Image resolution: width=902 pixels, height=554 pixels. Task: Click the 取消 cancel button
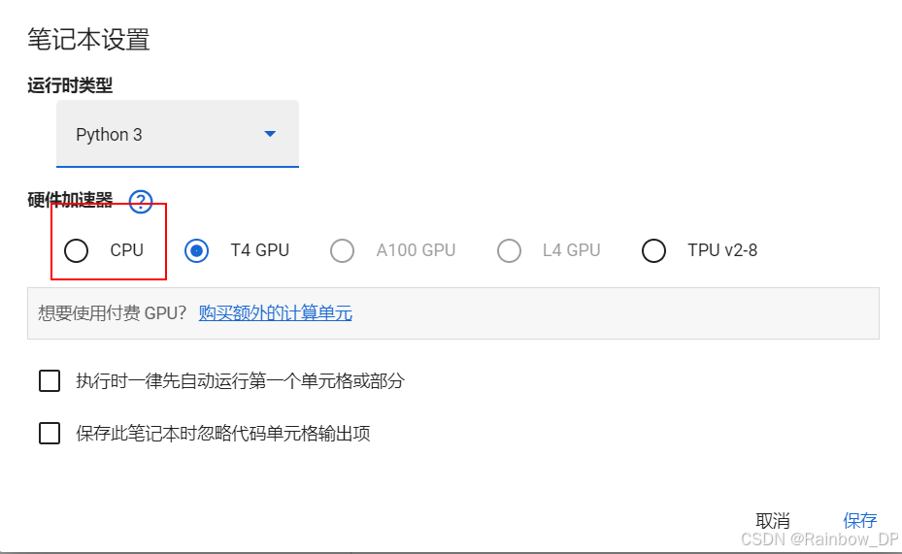click(x=773, y=521)
